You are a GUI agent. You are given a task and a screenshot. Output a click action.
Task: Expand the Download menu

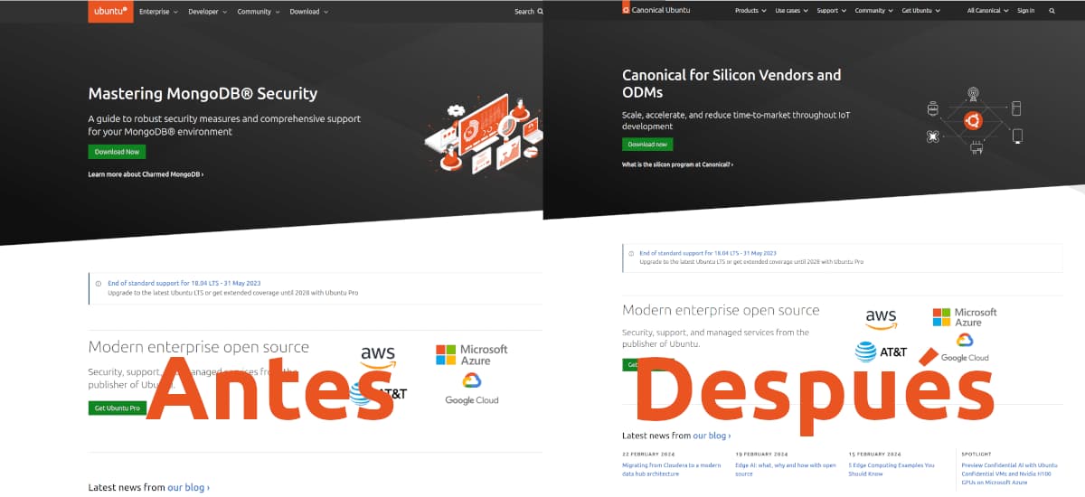[309, 12]
